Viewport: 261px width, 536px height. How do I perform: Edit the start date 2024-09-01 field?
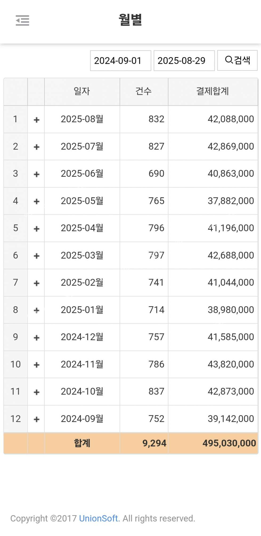click(x=120, y=61)
